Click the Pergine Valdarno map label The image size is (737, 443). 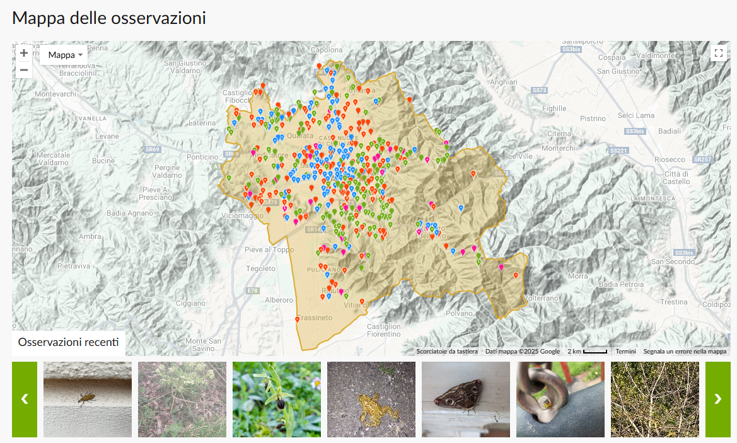[x=167, y=171]
